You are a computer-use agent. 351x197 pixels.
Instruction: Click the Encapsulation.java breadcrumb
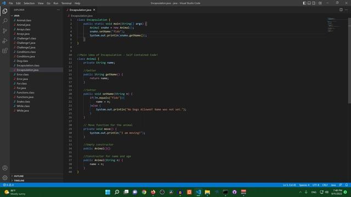coord(82,16)
